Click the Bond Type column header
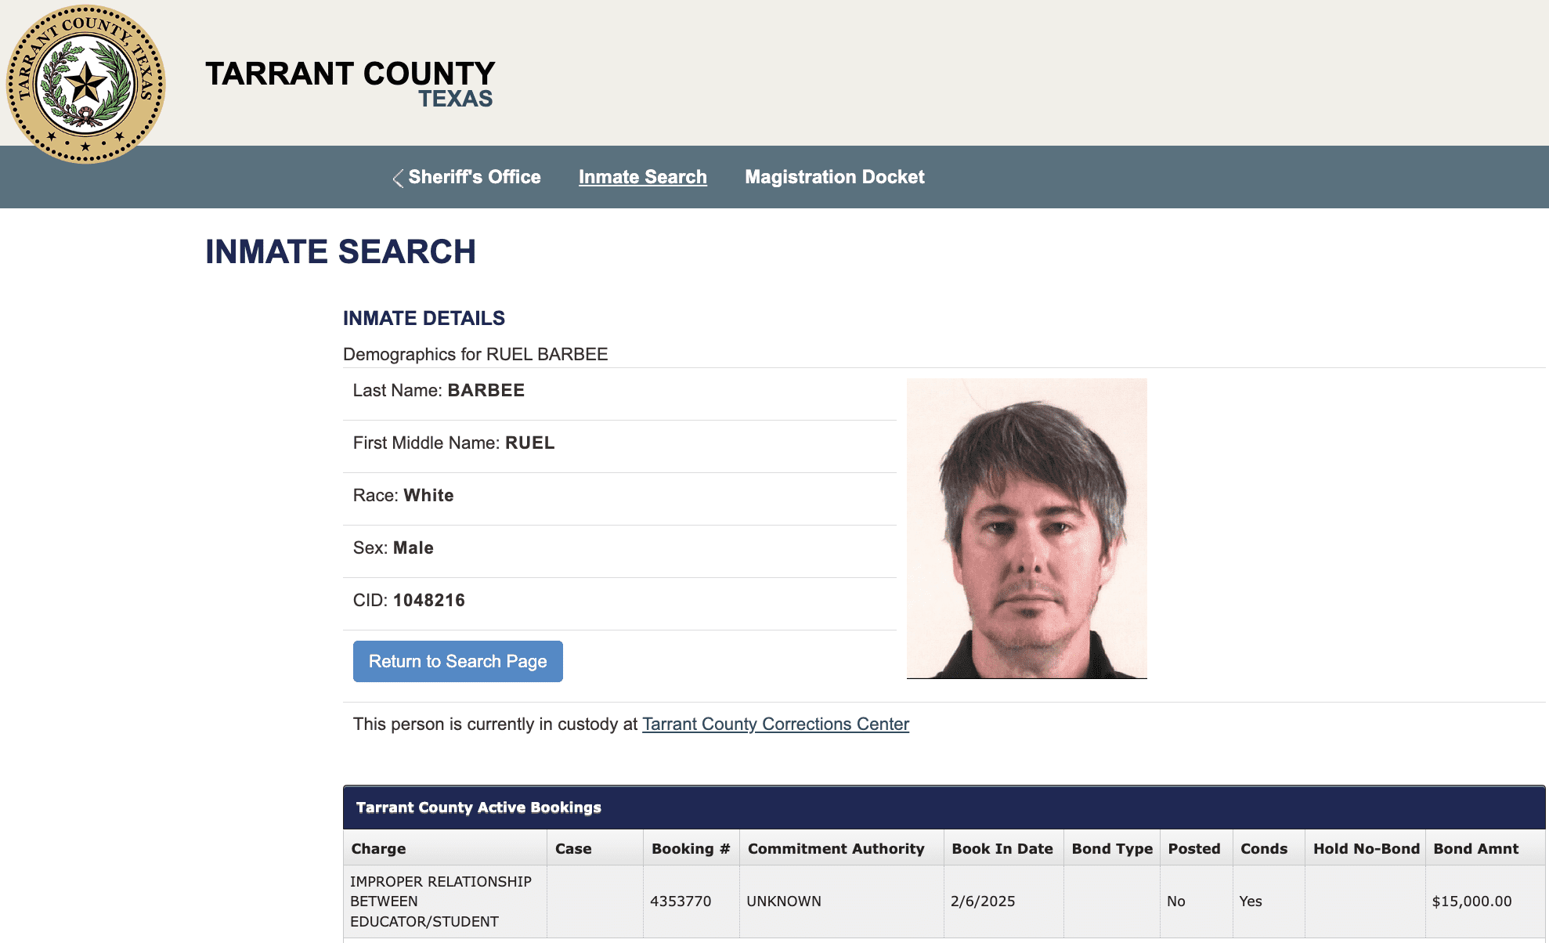This screenshot has height=943, width=1549. (1111, 848)
